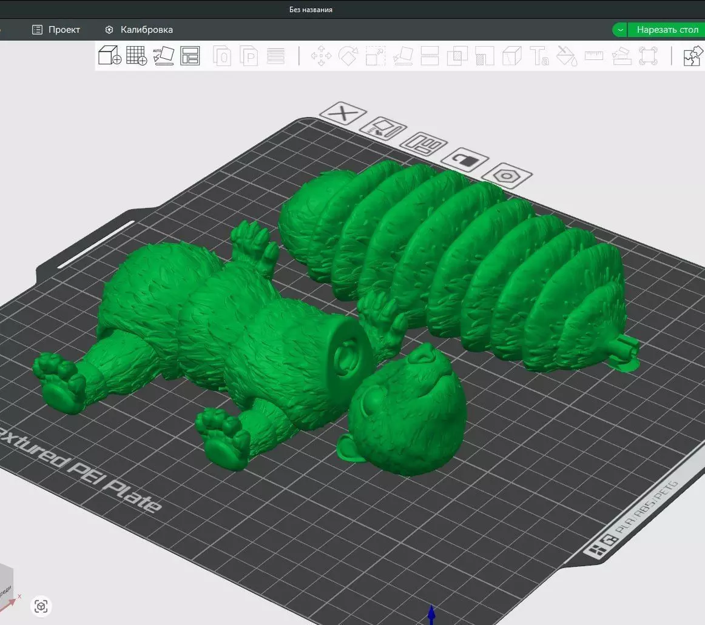The width and height of the screenshot is (705, 625).
Task: Click the Нарезать стол button
Action: (667, 30)
